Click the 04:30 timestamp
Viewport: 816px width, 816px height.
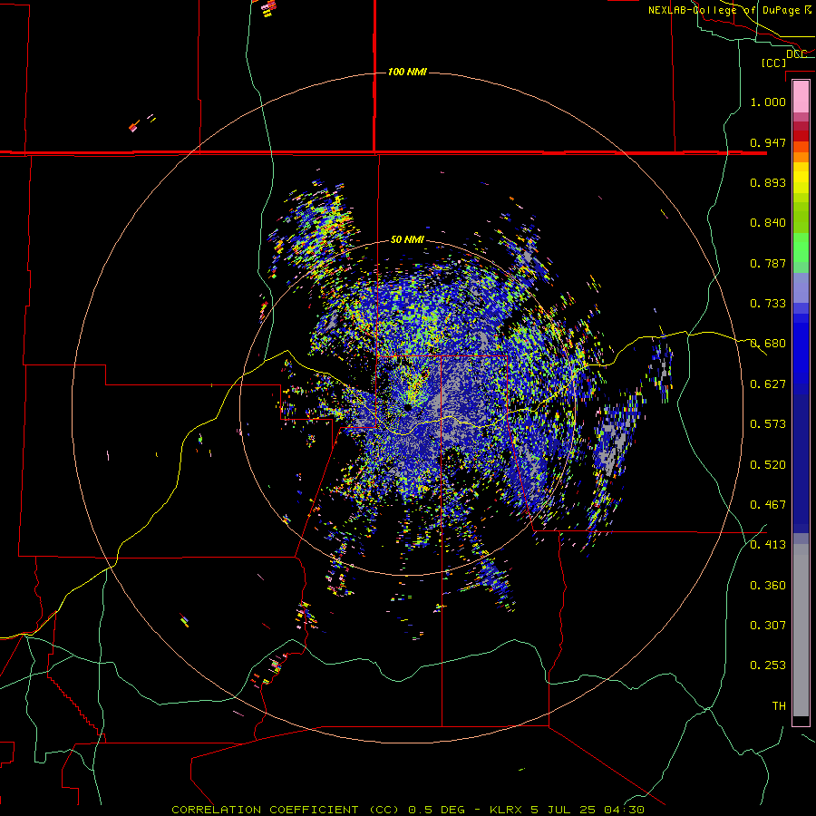click(624, 810)
